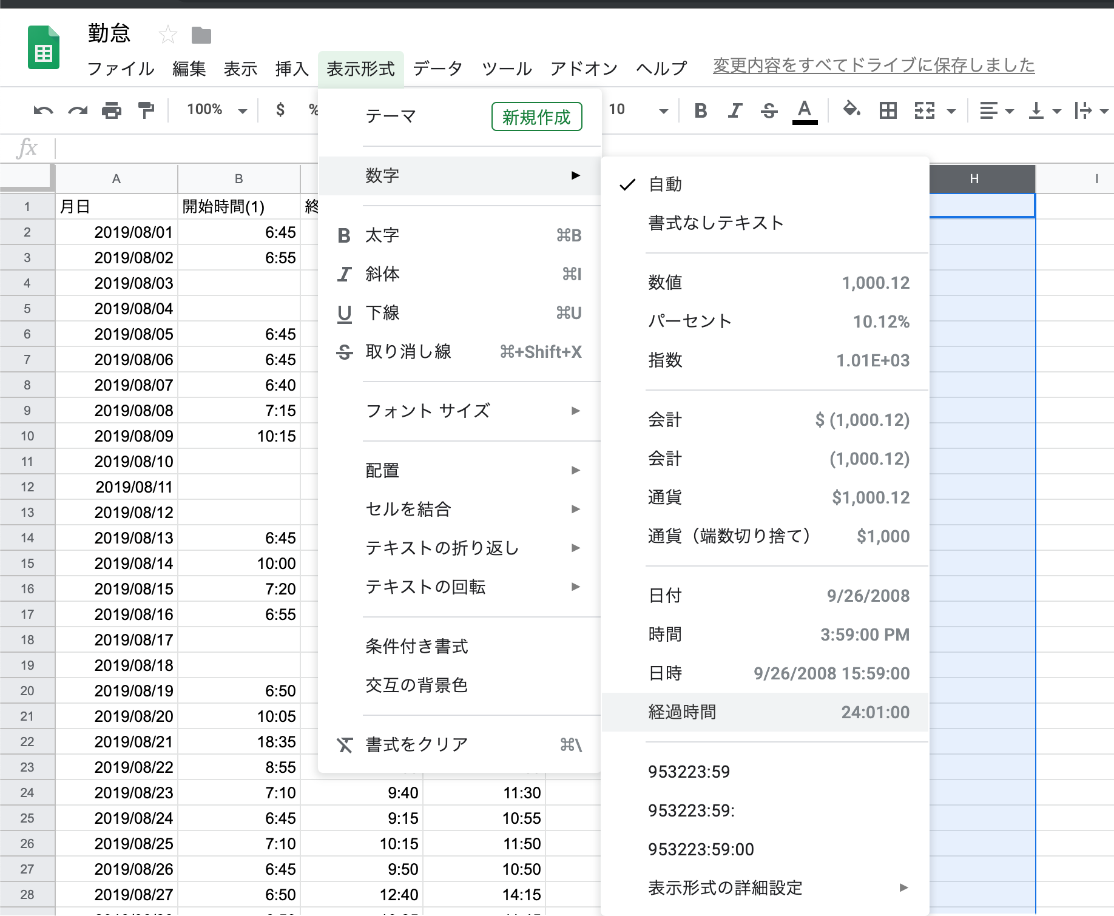Select the パーセント 10.12% format
Viewport: 1114px width, 916px height.
click(765, 322)
